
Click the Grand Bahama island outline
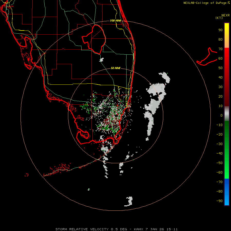point(207,56)
